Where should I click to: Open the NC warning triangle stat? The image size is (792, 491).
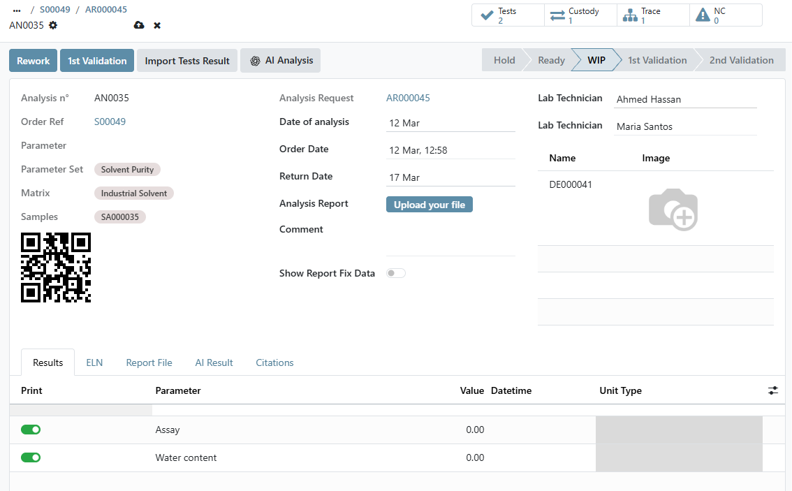click(725, 15)
